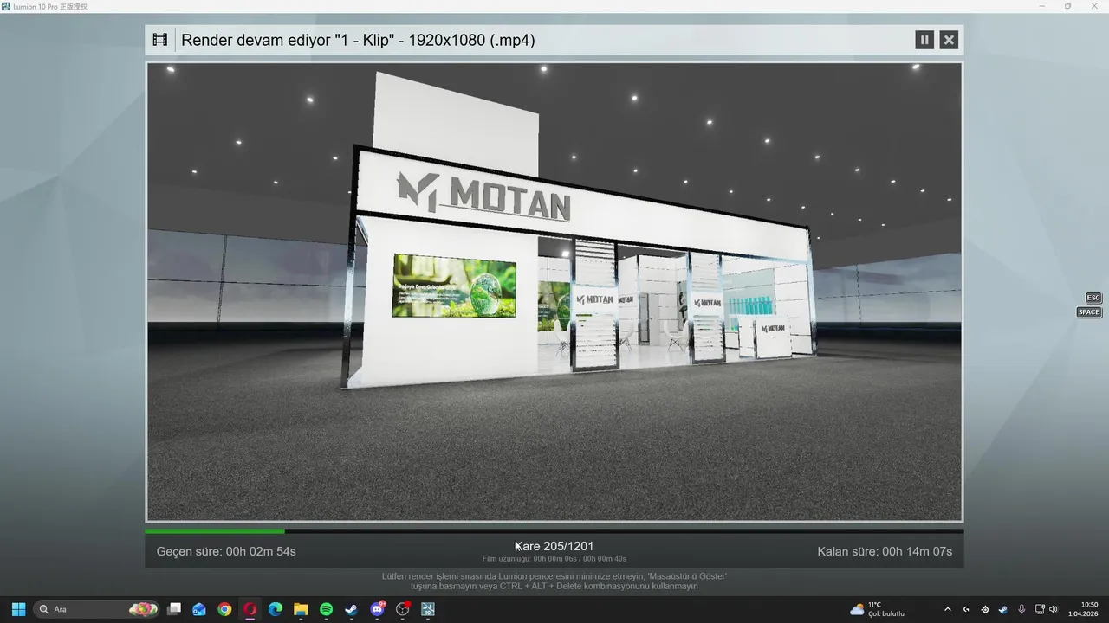Open Discord from the taskbar
The image size is (1109, 623).
click(377, 609)
